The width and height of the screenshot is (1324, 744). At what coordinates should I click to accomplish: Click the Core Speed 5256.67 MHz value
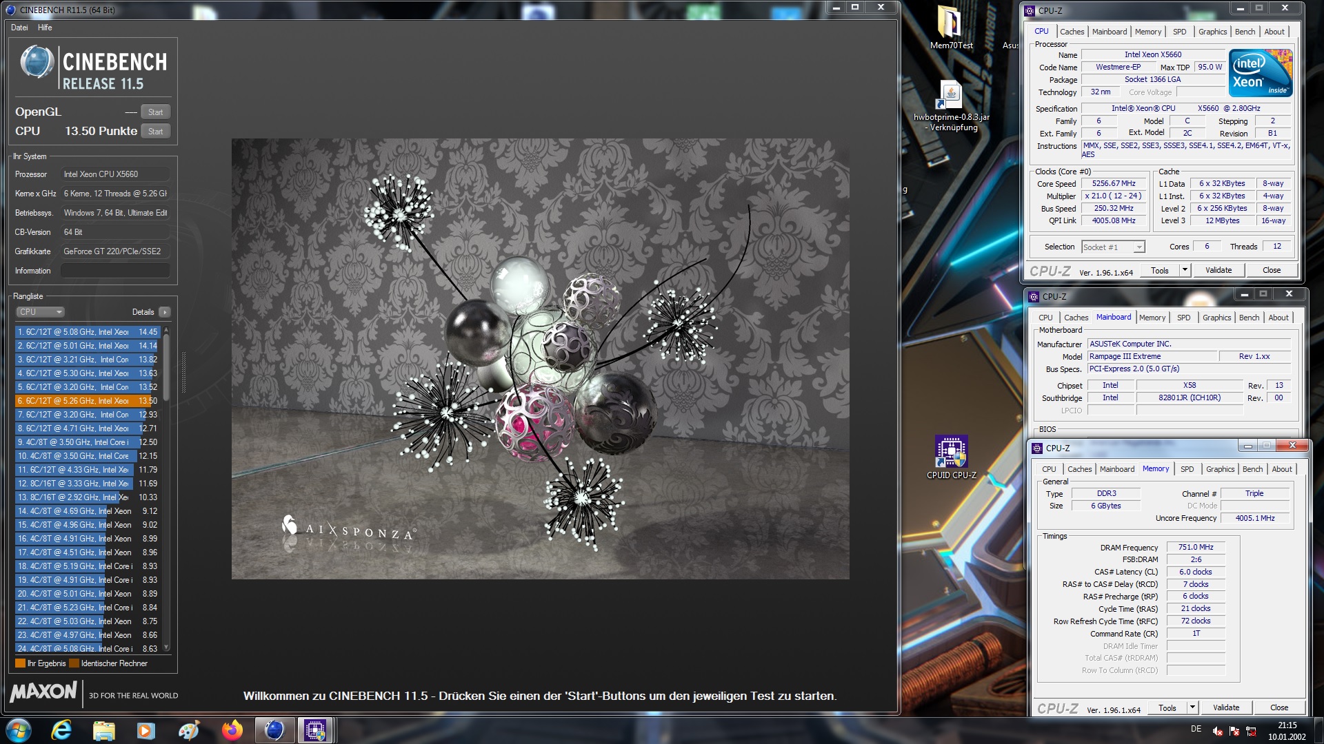(x=1113, y=184)
